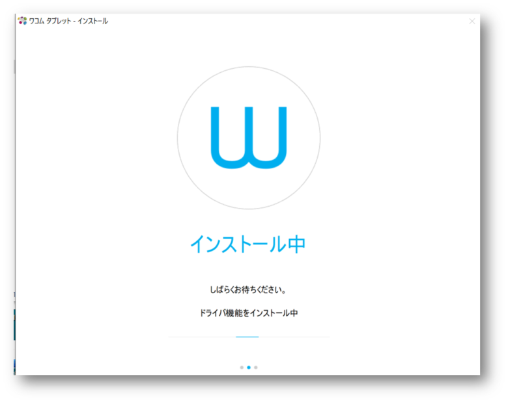The image size is (508, 403).
Task: Select the third gray page indicator dot
Action: (x=256, y=367)
